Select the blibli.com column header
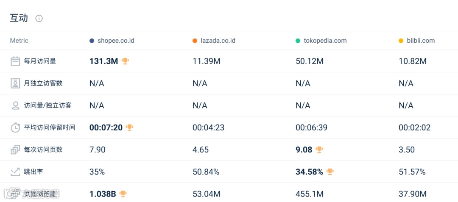The image size is (458, 202). point(420,41)
